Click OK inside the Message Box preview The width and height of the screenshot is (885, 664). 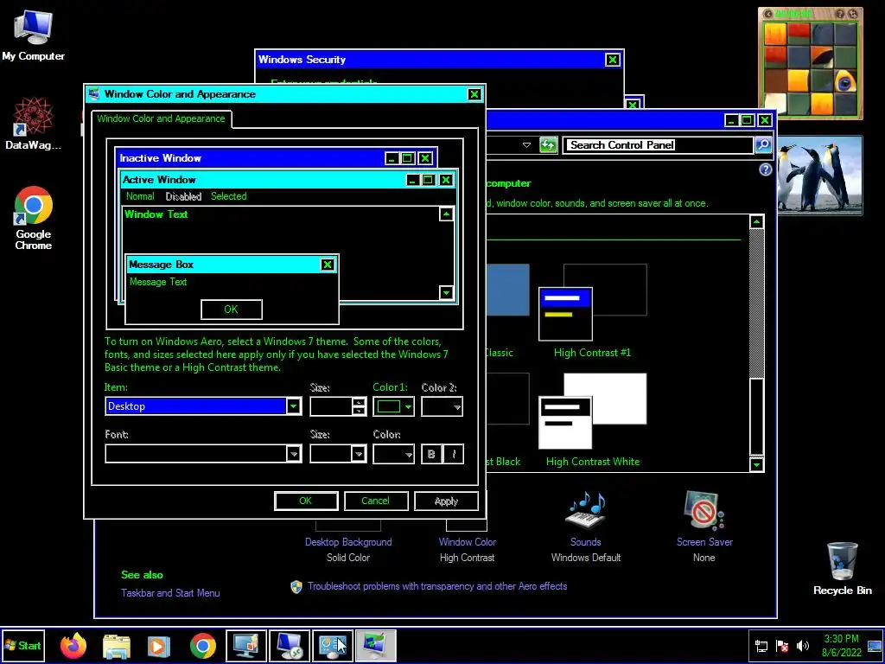click(232, 310)
